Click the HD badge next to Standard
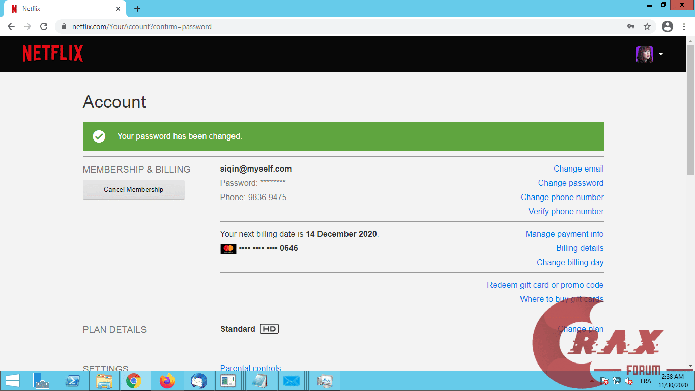The image size is (695, 391). pyautogui.click(x=269, y=329)
